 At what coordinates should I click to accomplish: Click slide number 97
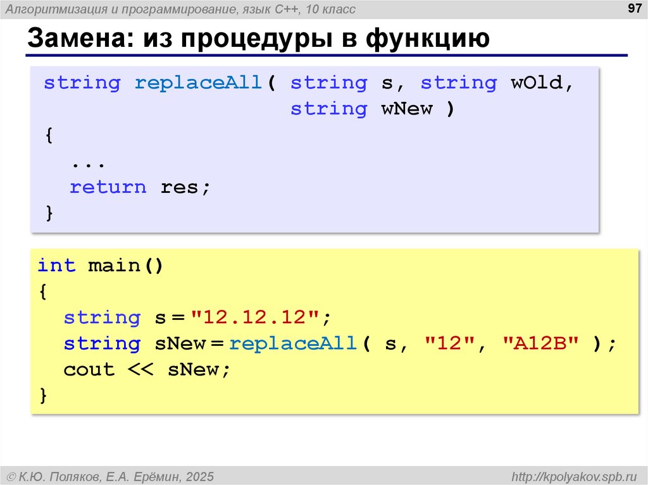tap(634, 8)
